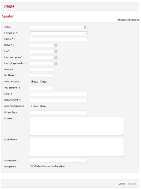Select Oui for Inscr. Instance
Screen dimensions: 141x189
tap(32, 82)
